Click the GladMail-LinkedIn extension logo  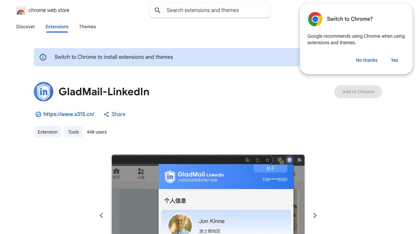(x=44, y=92)
